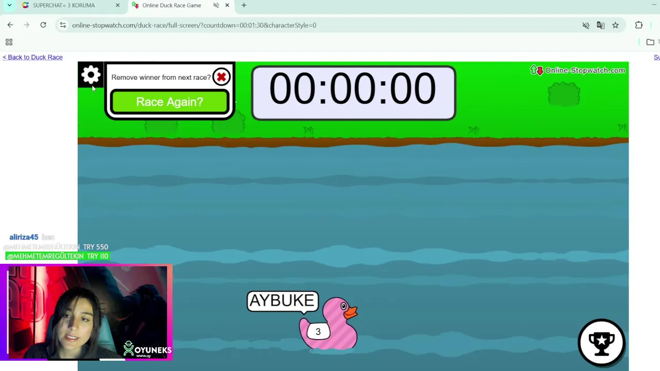Close the SUPERCHAT = 3 KORUMA tab

pos(118,5)
